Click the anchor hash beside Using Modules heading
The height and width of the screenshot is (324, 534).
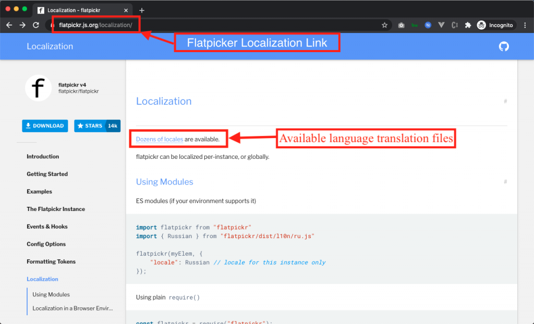pos(505,182)
